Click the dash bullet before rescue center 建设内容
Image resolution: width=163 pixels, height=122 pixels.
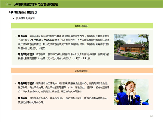click(x=15, y=98)
